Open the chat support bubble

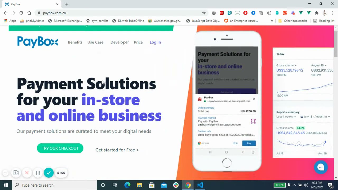pyautogui.click(x=321, y=167)
